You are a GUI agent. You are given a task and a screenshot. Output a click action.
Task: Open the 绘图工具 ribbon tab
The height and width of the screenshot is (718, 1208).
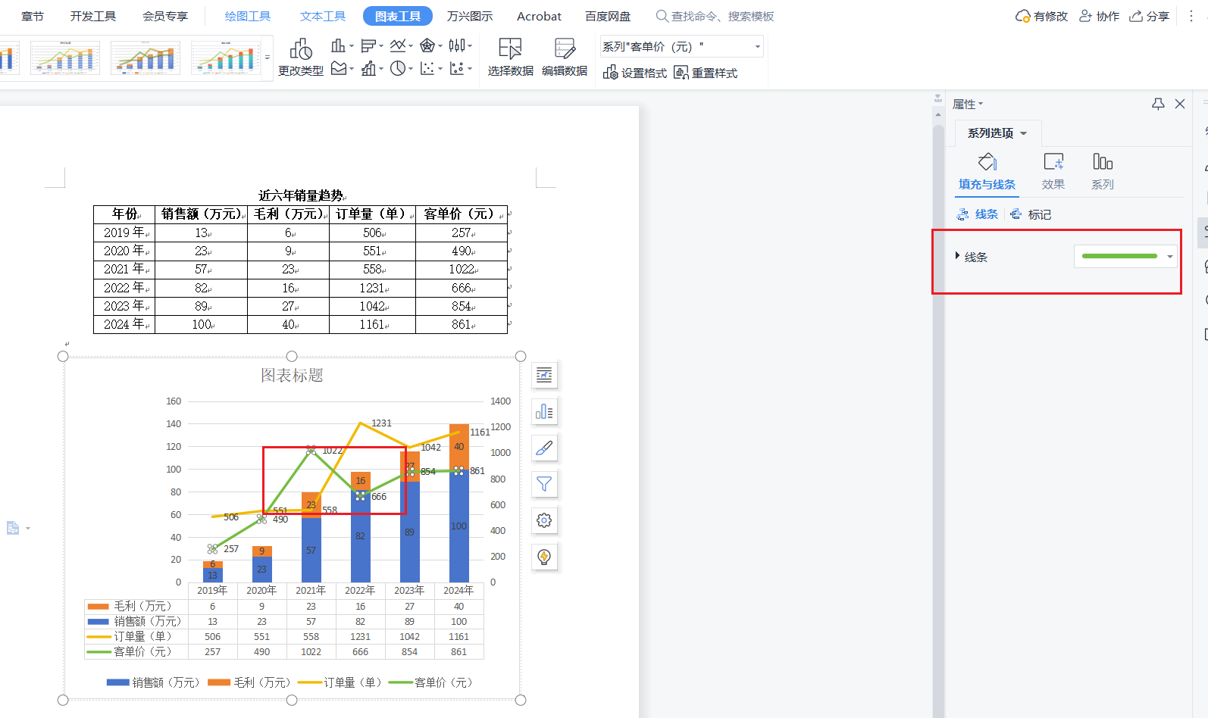coord(248,16)
